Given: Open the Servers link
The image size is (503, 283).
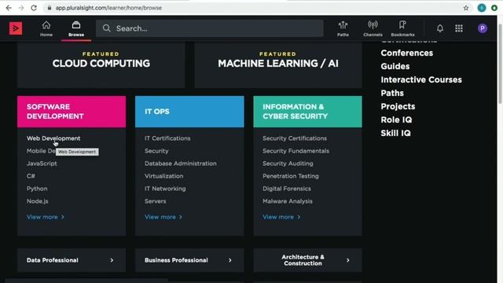Looking at the screenshot, I should [156, 201].
